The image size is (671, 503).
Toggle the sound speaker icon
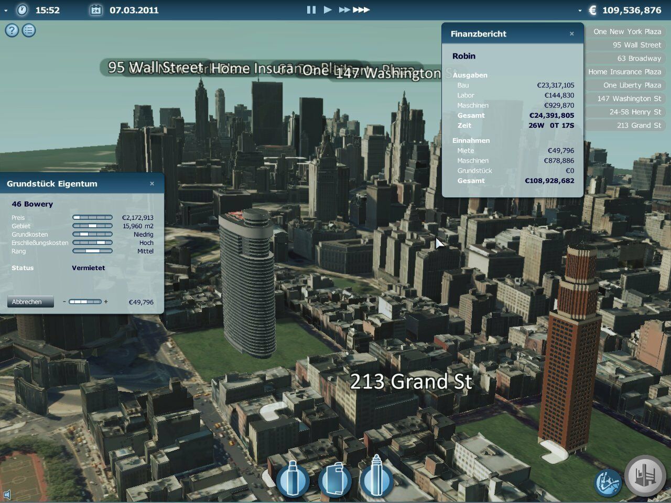coord(7,495)
